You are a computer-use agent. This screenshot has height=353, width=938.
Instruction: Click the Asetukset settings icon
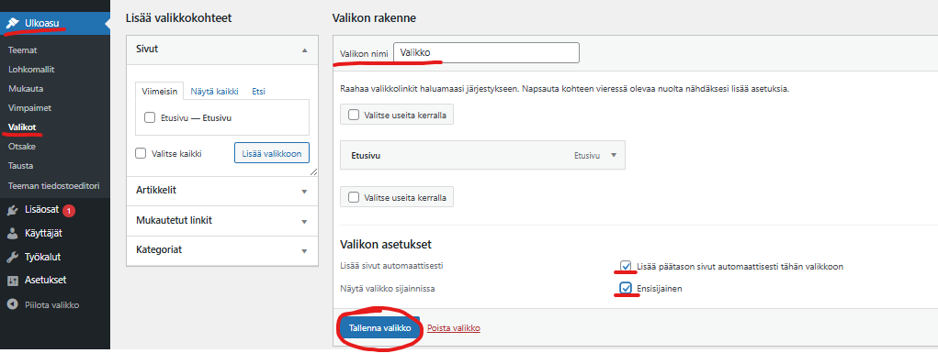click(x=12, y=281)
